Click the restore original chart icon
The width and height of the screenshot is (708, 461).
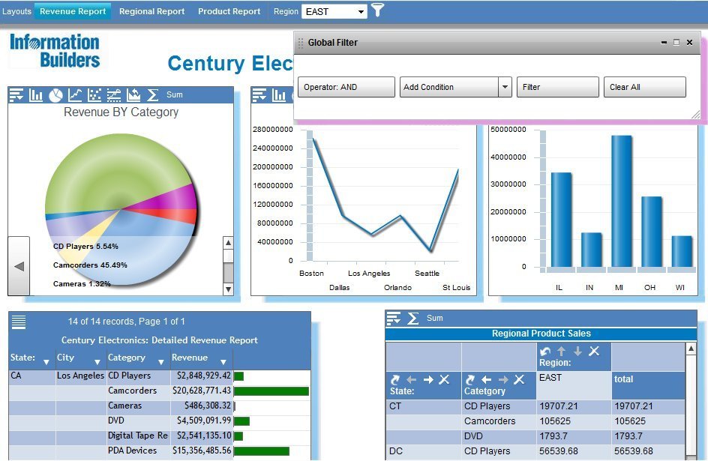pyautogui.click(x=133, y=94)
